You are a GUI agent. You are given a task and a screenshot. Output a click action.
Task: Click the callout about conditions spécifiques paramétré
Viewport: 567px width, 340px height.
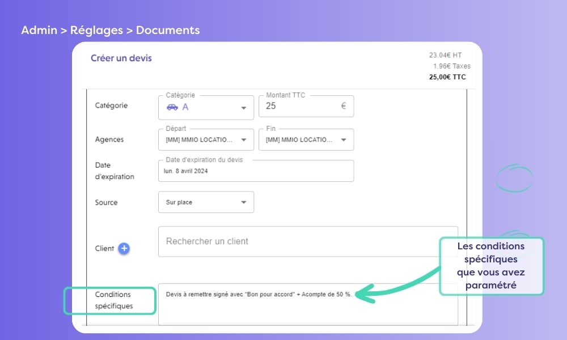pyautogui.click(x=491, y=266)
